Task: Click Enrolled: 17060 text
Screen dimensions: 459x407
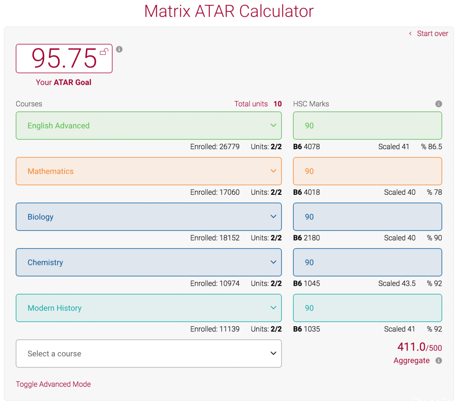Action: (215, 192)
